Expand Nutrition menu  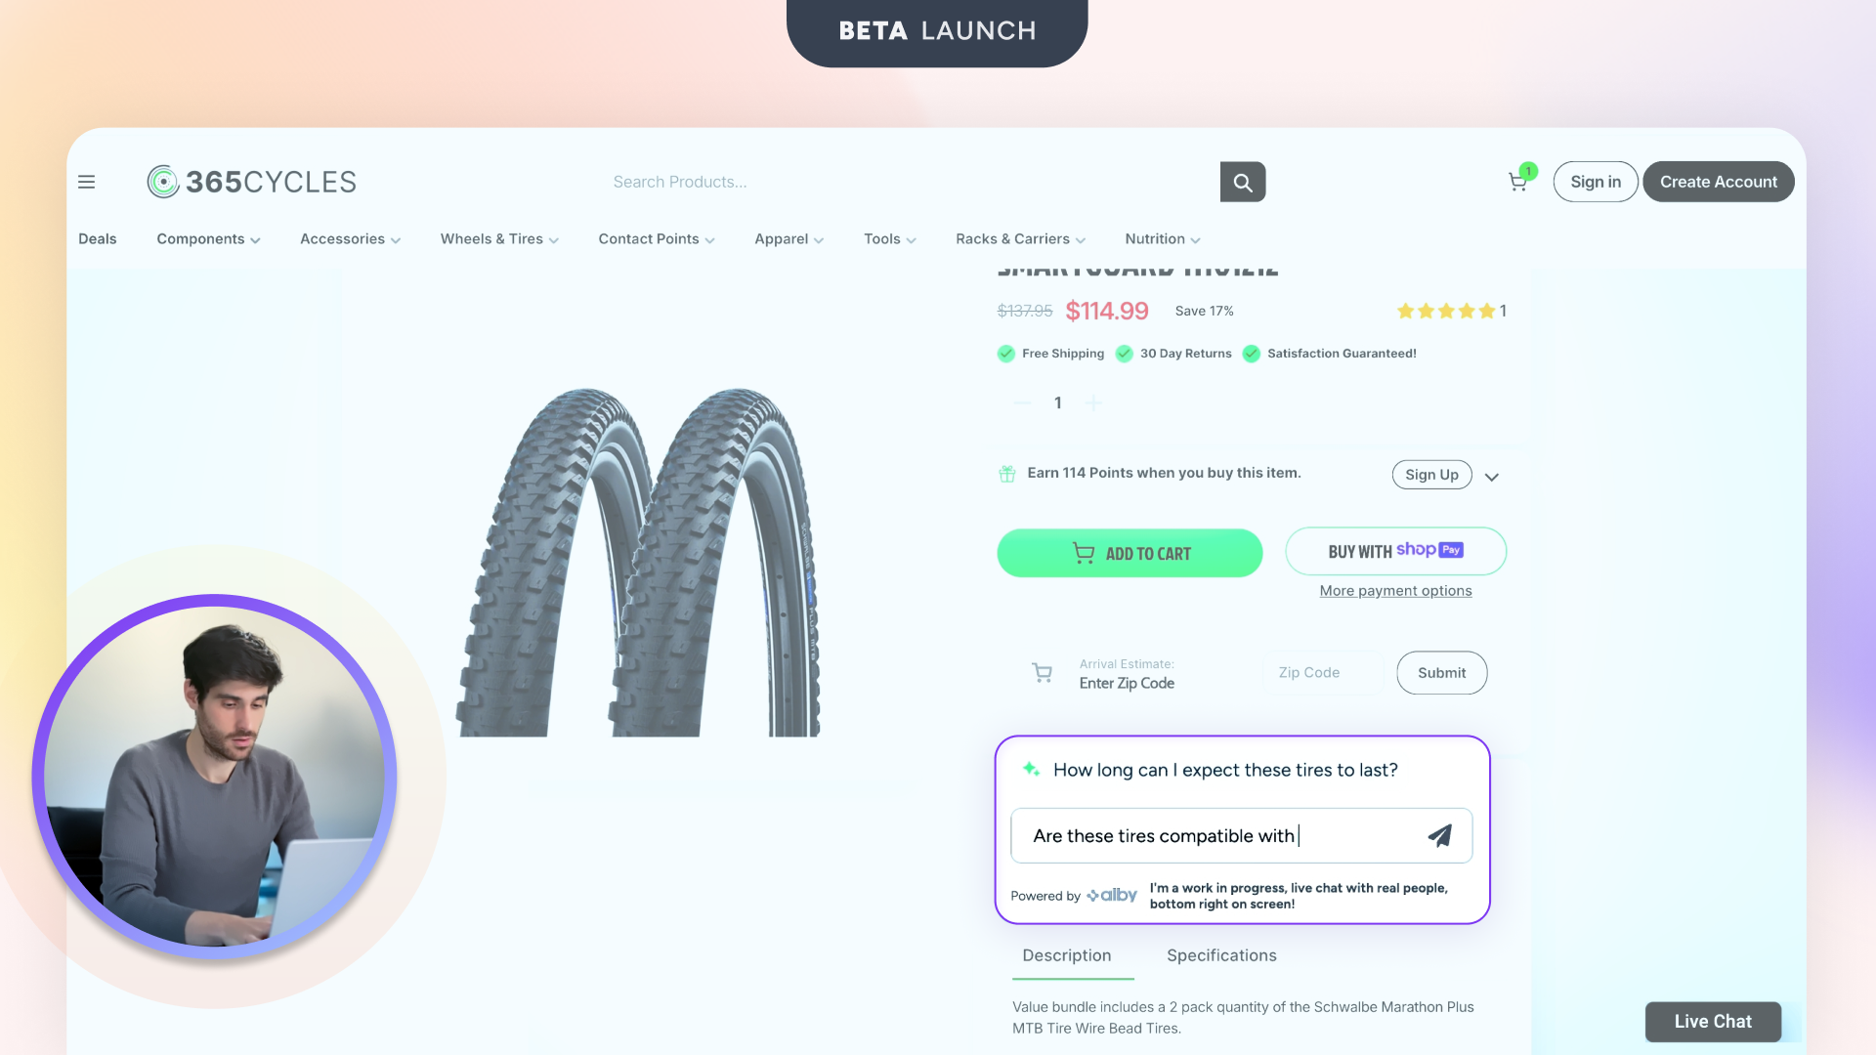point(1162,239)
